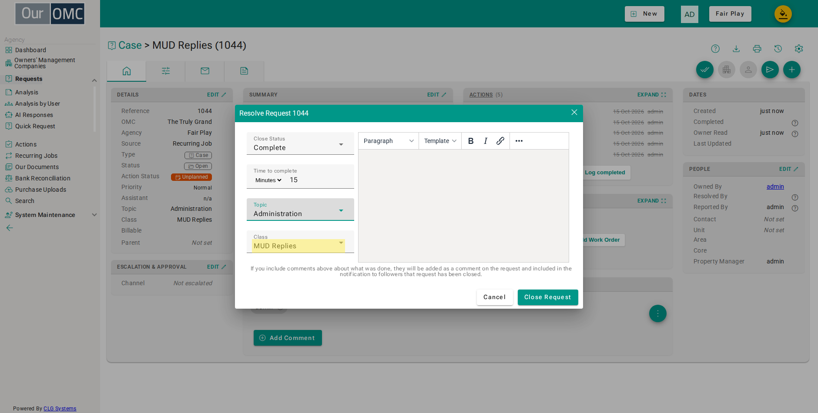818x413 pixels.
Task: Click the Close Request button
Action: point(548,297)
